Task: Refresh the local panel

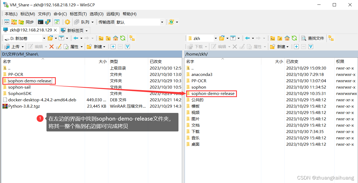Action: pos(122,38)
